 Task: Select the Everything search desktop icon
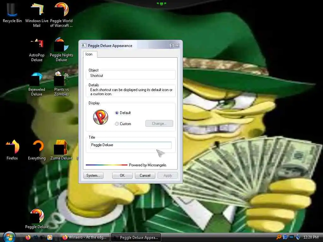click(x=37, y=150)
